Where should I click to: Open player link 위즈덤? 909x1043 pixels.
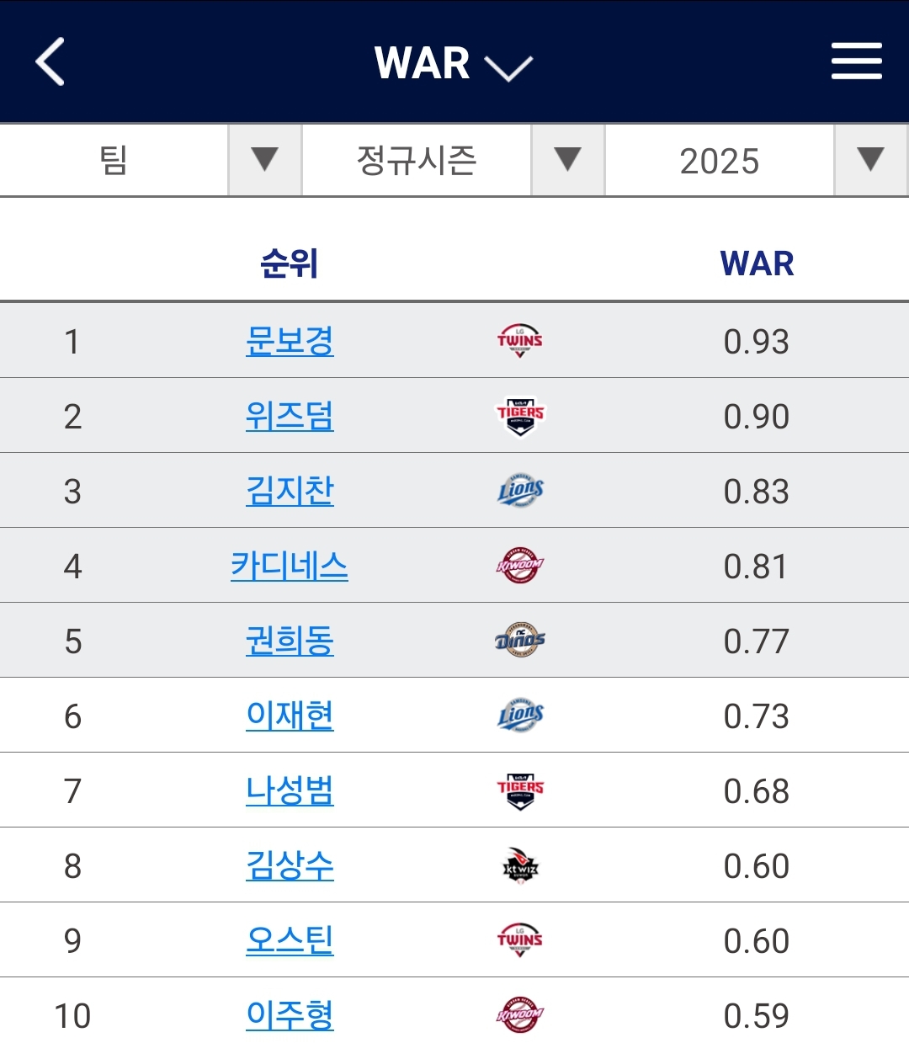point(290,416)
